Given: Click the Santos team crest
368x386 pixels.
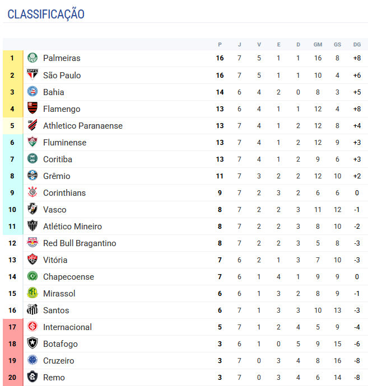Looking at the screenshot, I should [32, 310].
